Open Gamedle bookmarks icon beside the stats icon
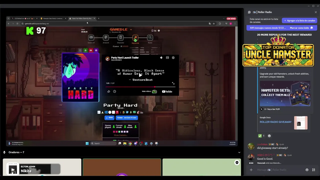The width and height of the screenshot is (320, 180). tap(152, 30)
